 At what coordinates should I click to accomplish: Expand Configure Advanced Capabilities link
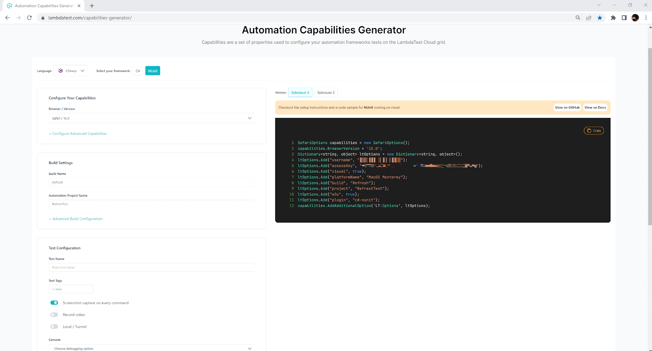click(x=79, y=134)
